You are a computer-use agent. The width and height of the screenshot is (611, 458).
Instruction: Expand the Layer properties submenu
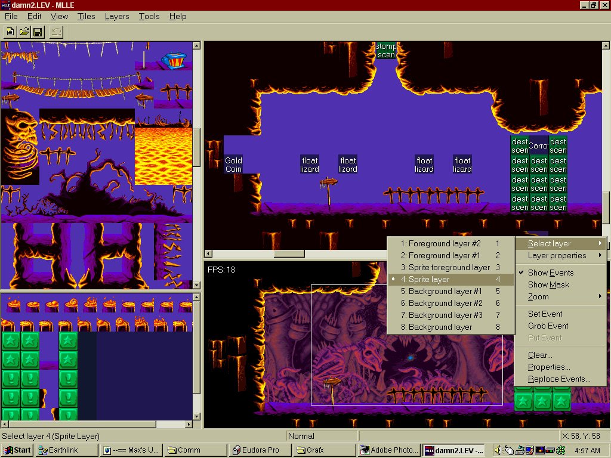(560, 255)
